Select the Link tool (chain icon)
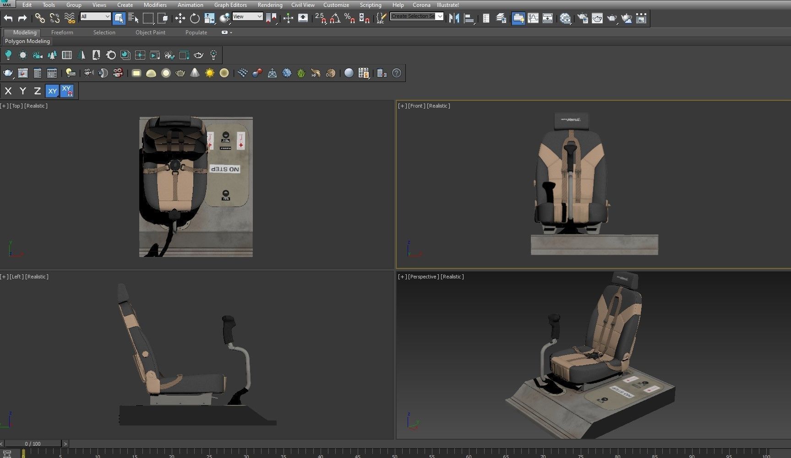The width and height of the screenshot is (791, 458). tap(40, 18)
